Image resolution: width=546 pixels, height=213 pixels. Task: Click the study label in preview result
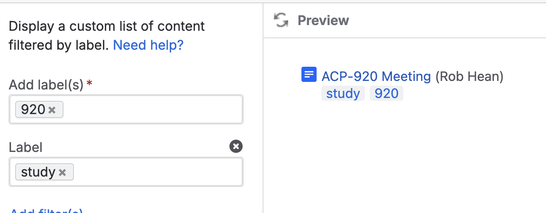pos(343,93)
